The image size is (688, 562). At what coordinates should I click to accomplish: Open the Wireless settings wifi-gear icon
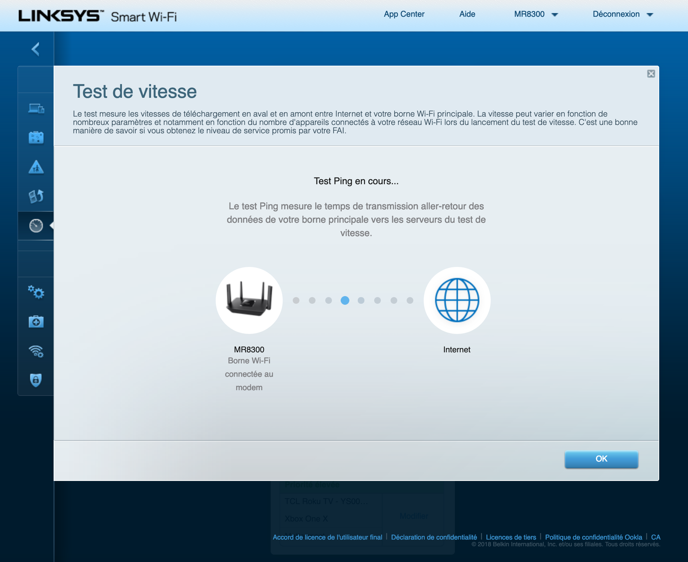coord(36,351)
